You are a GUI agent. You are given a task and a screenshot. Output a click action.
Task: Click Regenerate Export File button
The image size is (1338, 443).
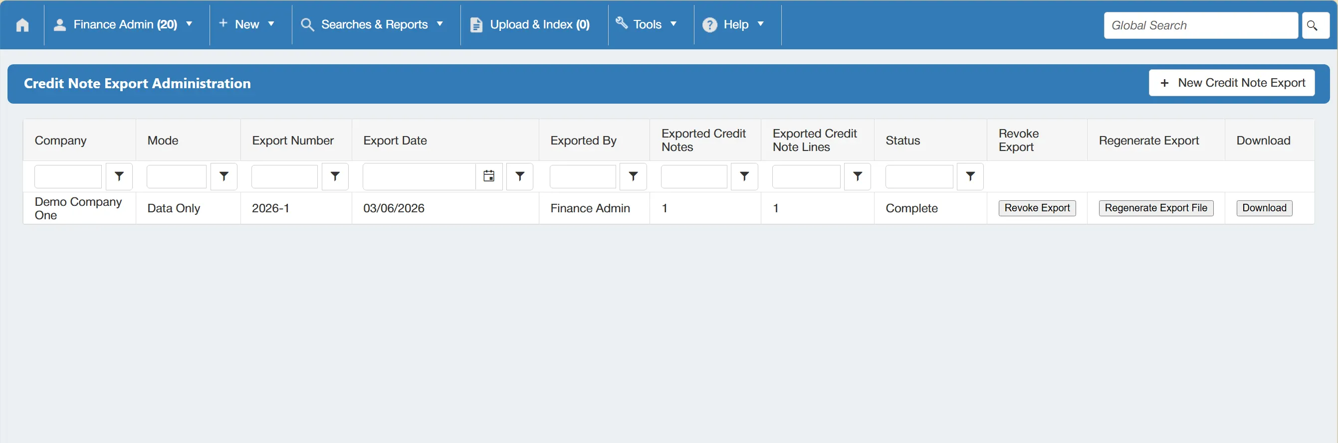[x=1156, y=208]
